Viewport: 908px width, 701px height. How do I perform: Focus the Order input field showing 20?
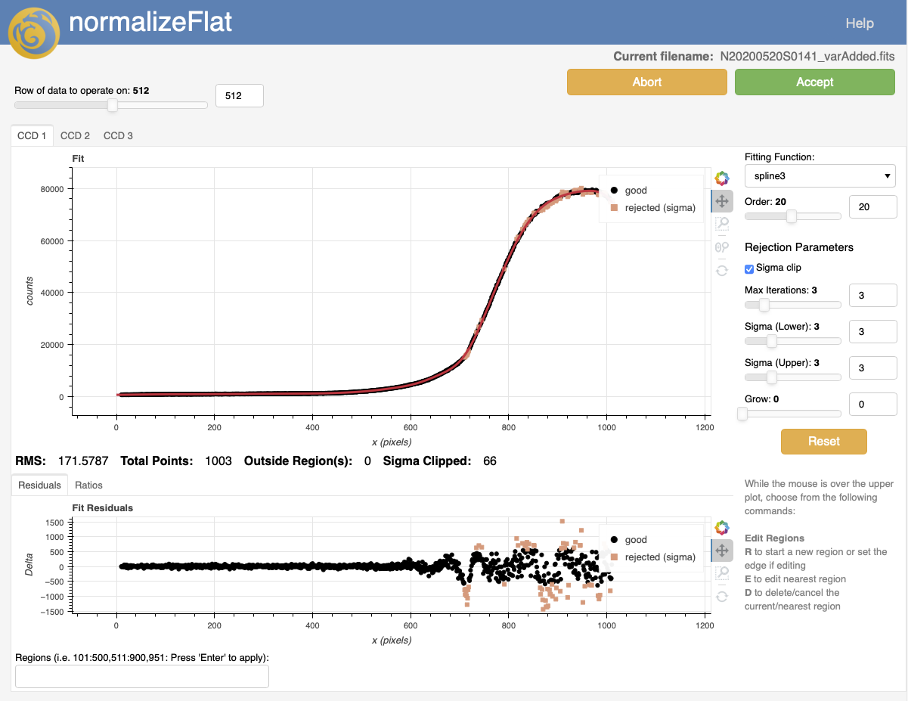coord(873,207)
